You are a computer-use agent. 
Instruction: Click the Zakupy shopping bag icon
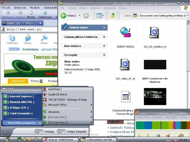pos(28,38)
